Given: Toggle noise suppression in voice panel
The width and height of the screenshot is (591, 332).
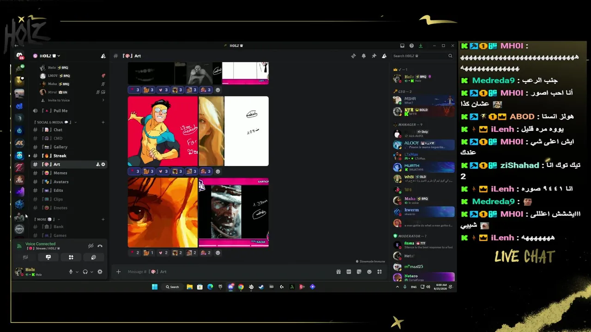Looking at the screenshot, I should (91, 246).
